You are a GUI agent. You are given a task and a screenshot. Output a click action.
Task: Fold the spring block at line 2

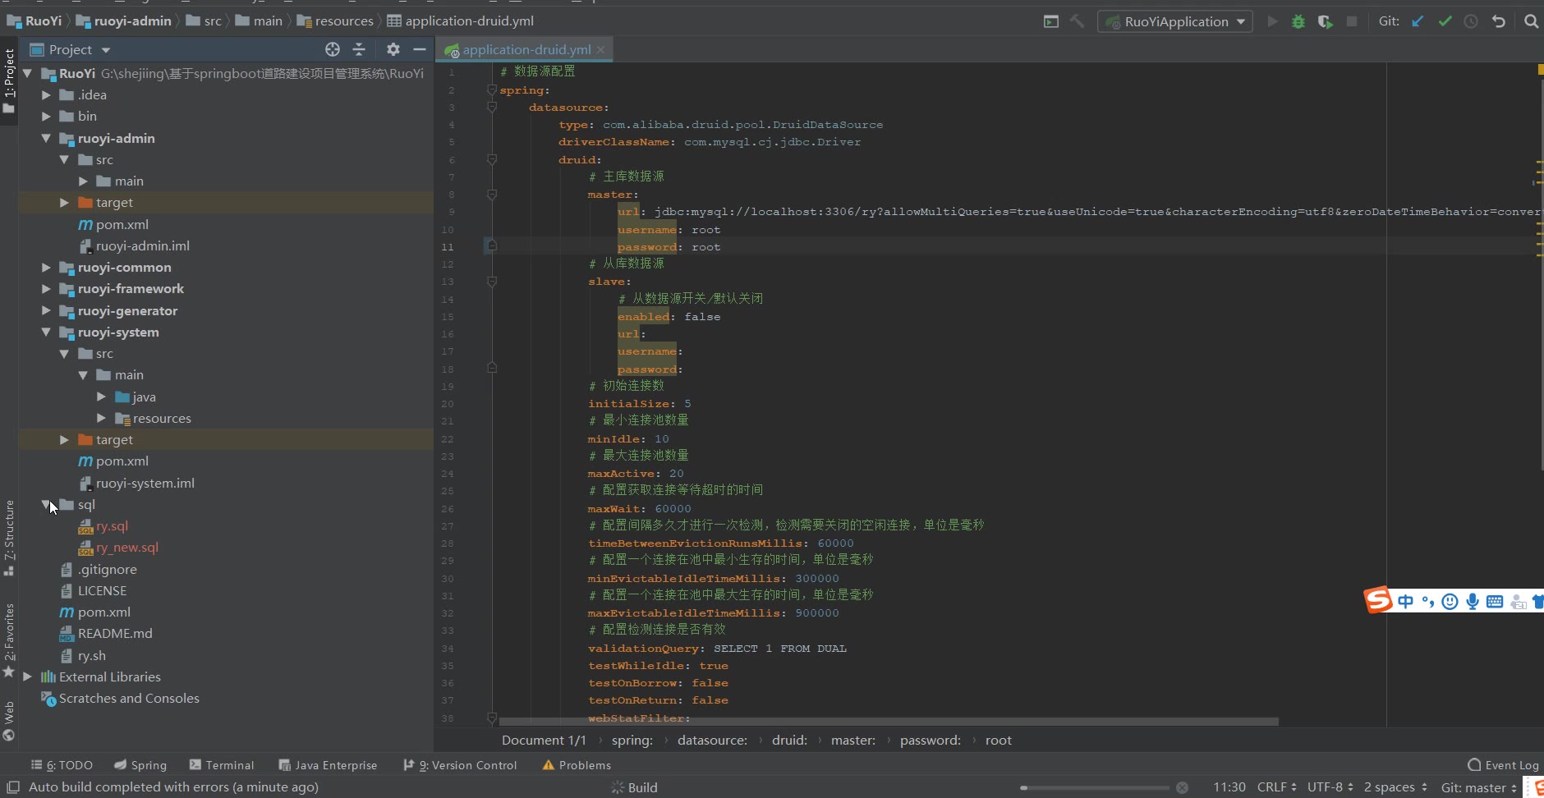point(492,89)
